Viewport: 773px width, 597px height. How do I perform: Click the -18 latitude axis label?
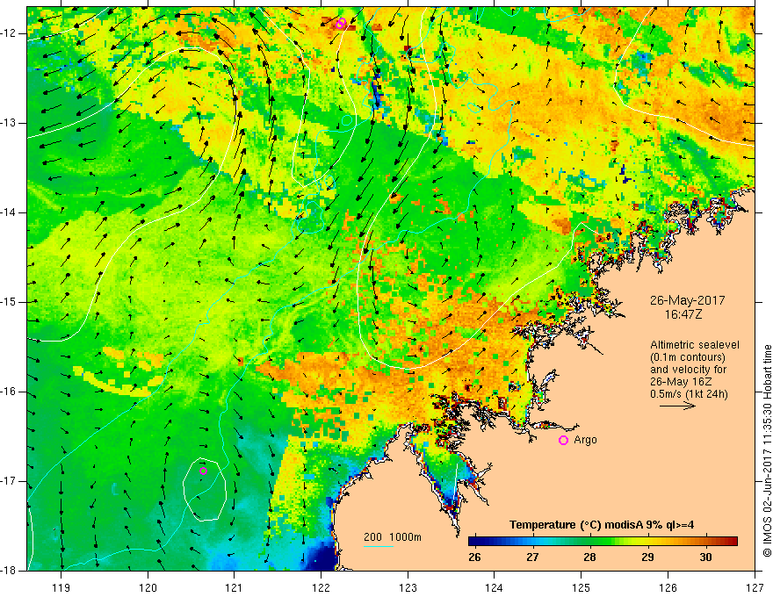10,571
